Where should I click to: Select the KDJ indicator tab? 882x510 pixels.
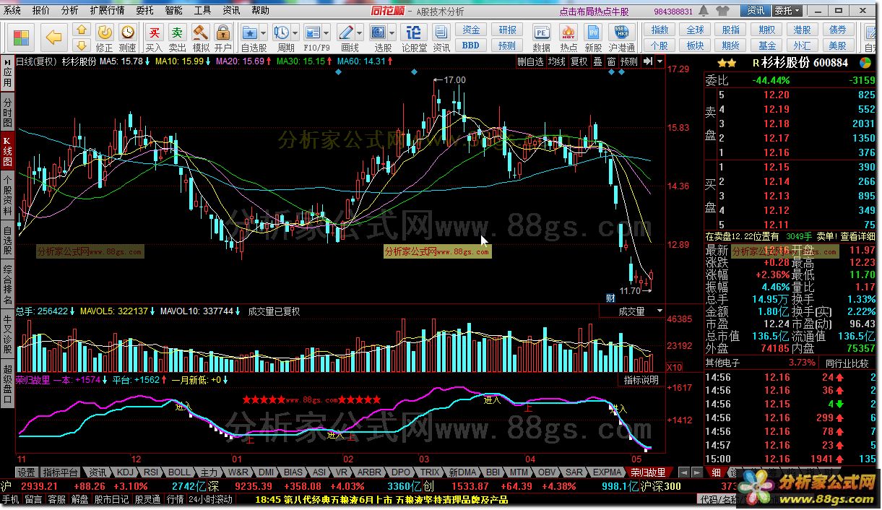click(125, 472)
